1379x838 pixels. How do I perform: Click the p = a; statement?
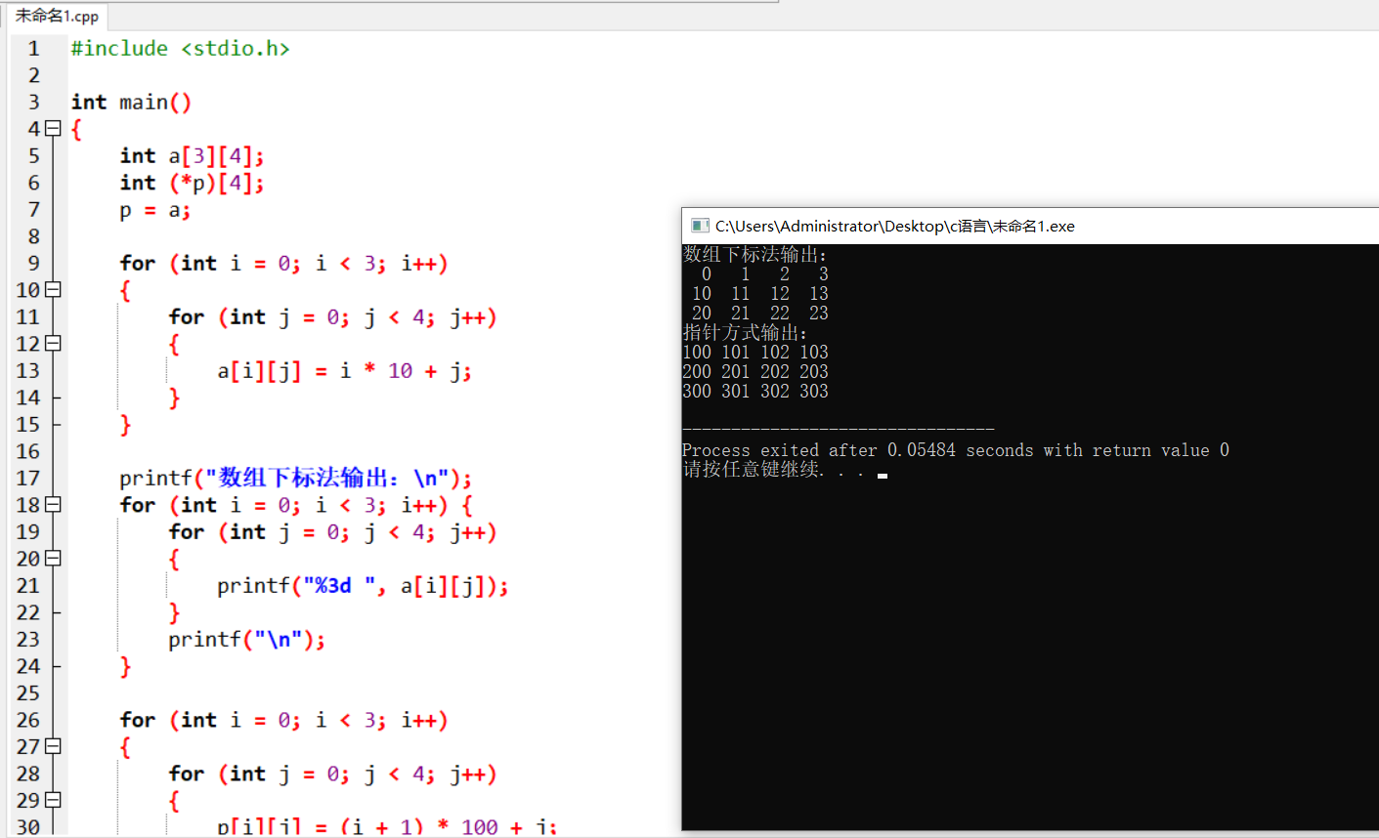[154, 209]
